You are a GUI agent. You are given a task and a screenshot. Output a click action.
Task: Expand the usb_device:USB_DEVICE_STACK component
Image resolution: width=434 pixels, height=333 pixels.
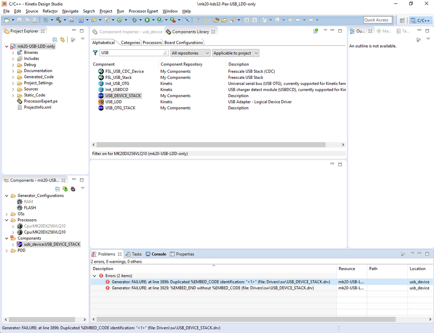(13, 245)
